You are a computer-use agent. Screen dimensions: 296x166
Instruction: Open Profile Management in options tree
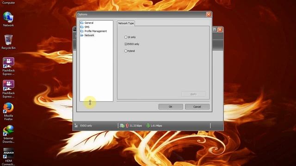point(96,31)
